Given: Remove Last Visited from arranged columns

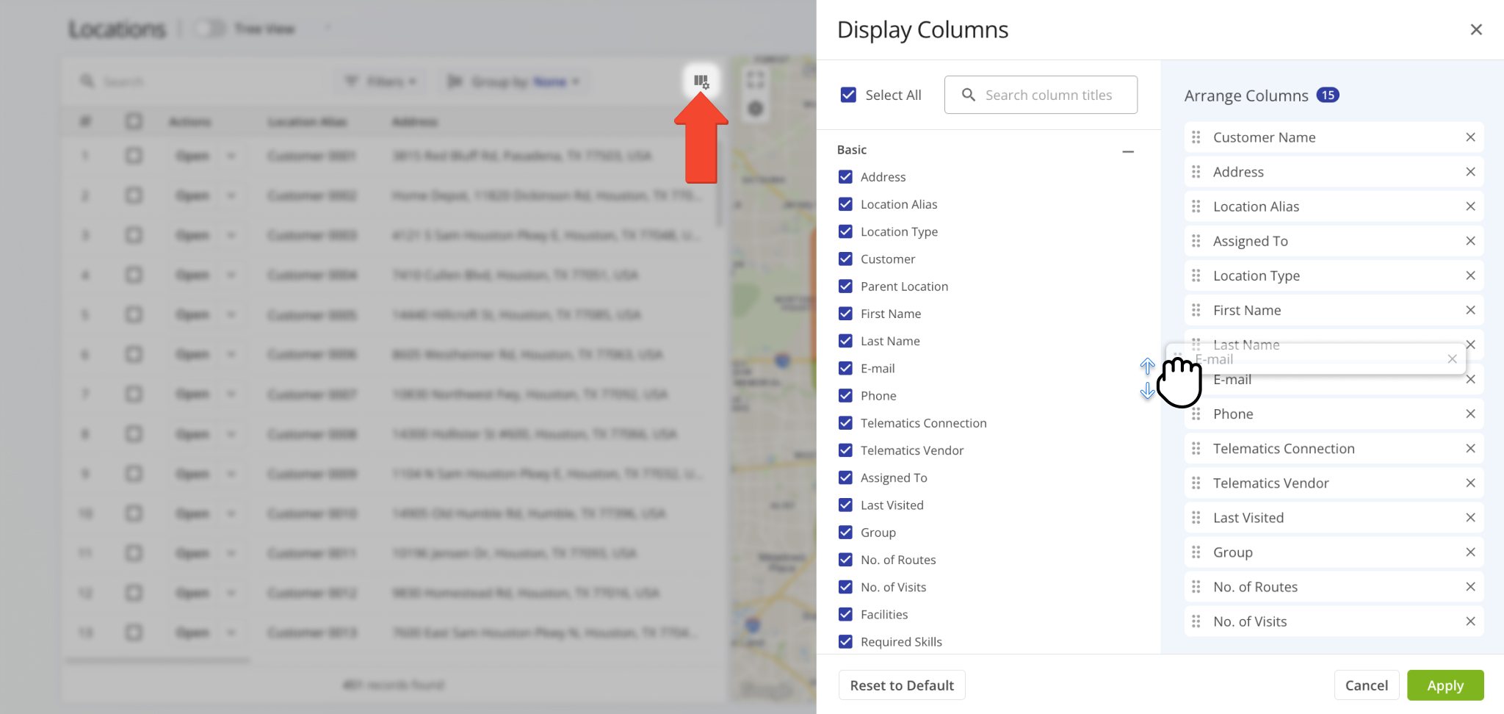Looking at the screenshot, I should (1470, 518).
